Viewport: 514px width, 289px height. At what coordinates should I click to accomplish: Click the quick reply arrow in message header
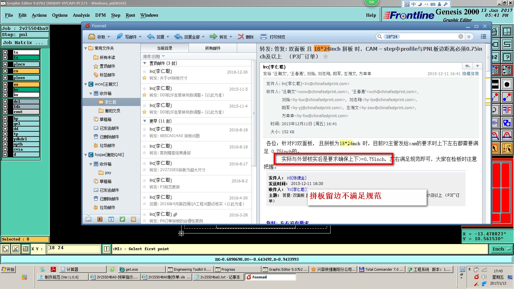[x=467, y=66]
